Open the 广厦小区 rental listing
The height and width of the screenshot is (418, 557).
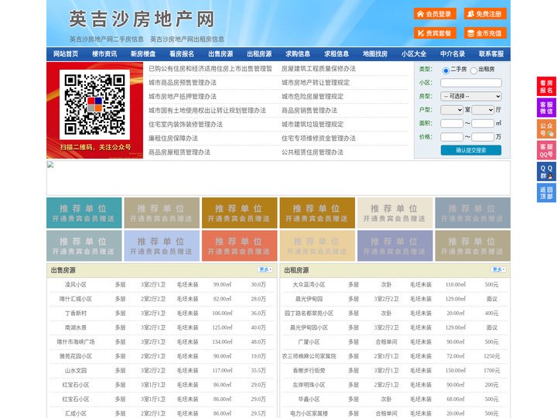coord(309,342)
